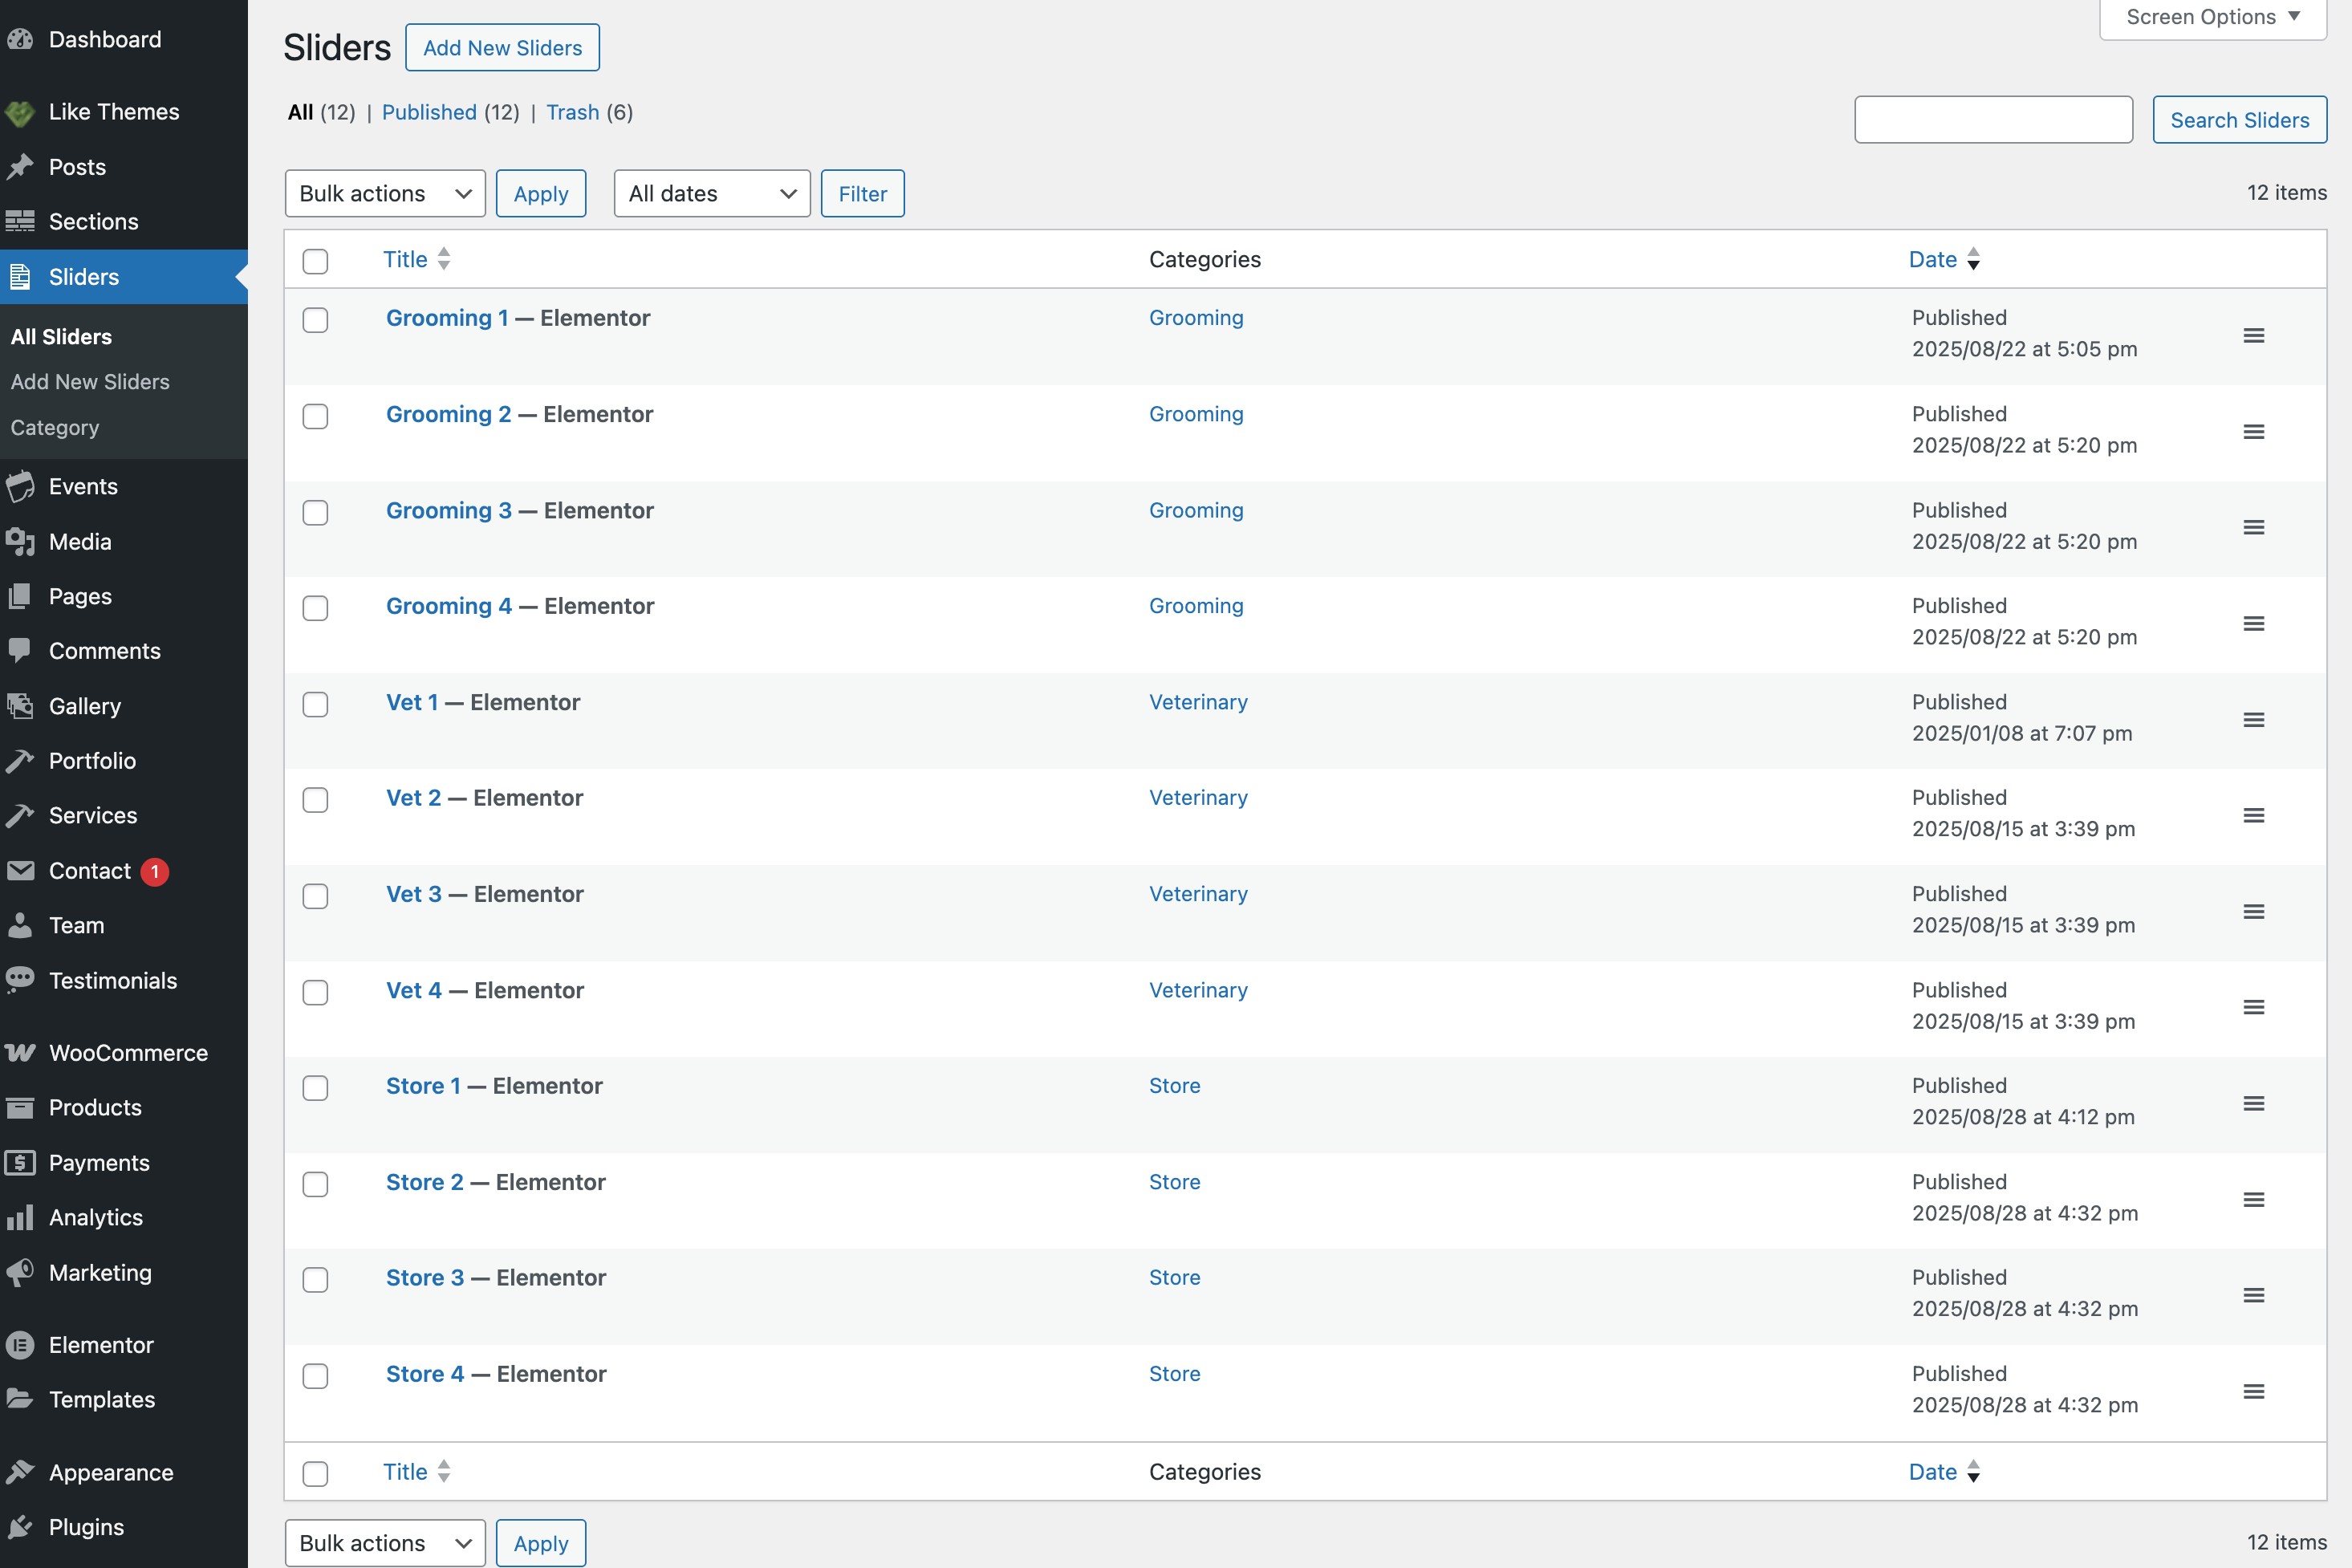Open the Category submenu under Sliders
The image size is (2352, 1568).
pos(55,427)
